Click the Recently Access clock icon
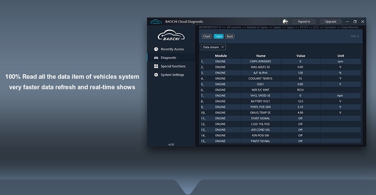376x195 pixels. [156, 49]
